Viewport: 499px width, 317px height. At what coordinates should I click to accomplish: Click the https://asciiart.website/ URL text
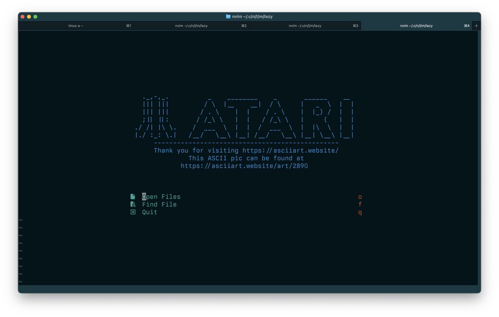point(291,150)
